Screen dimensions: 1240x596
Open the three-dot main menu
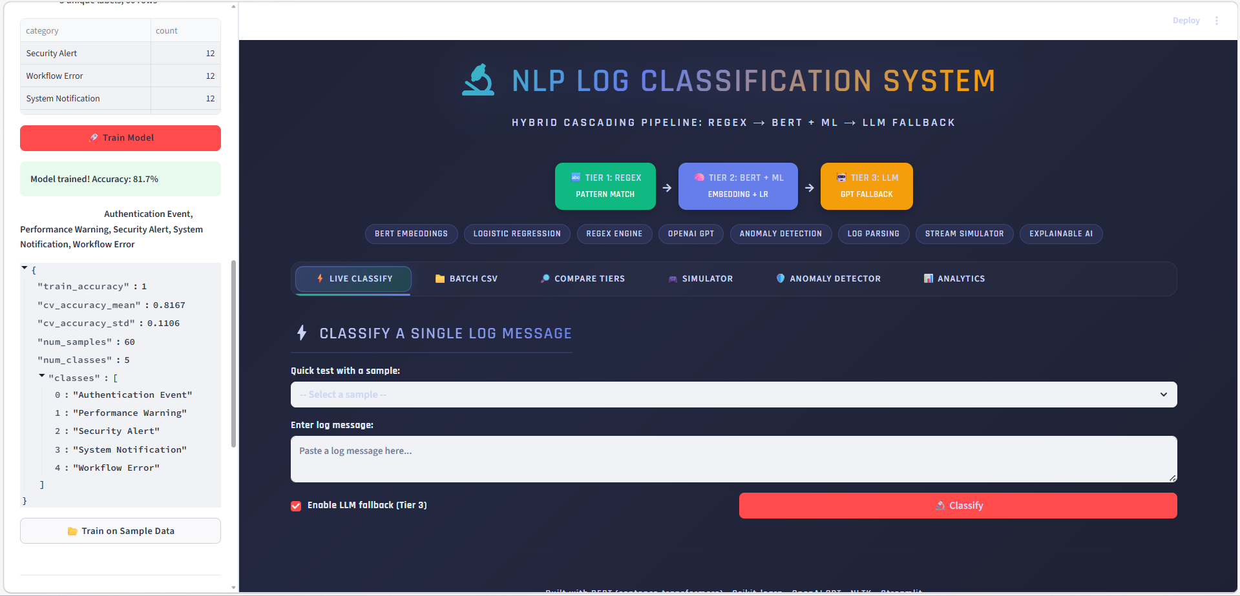[x=1217, y=21]
